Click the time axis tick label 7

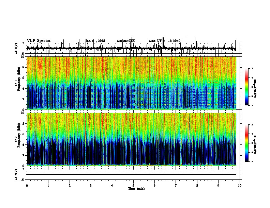[176, 185]
